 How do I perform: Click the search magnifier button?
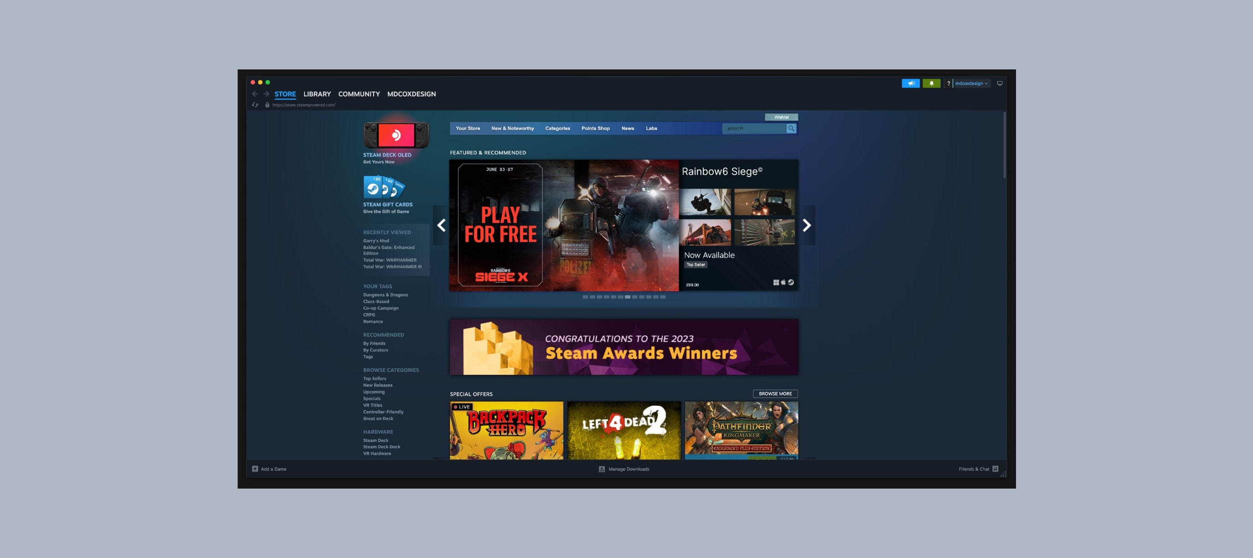[x=791, y=128]
